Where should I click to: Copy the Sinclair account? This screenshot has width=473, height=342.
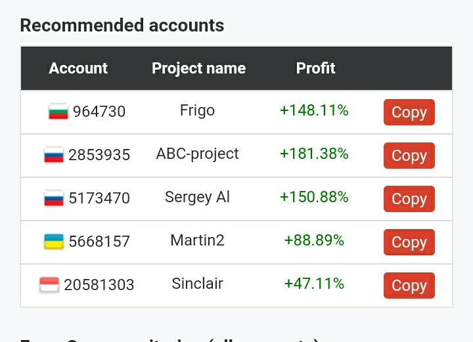[x=409, y=286]
